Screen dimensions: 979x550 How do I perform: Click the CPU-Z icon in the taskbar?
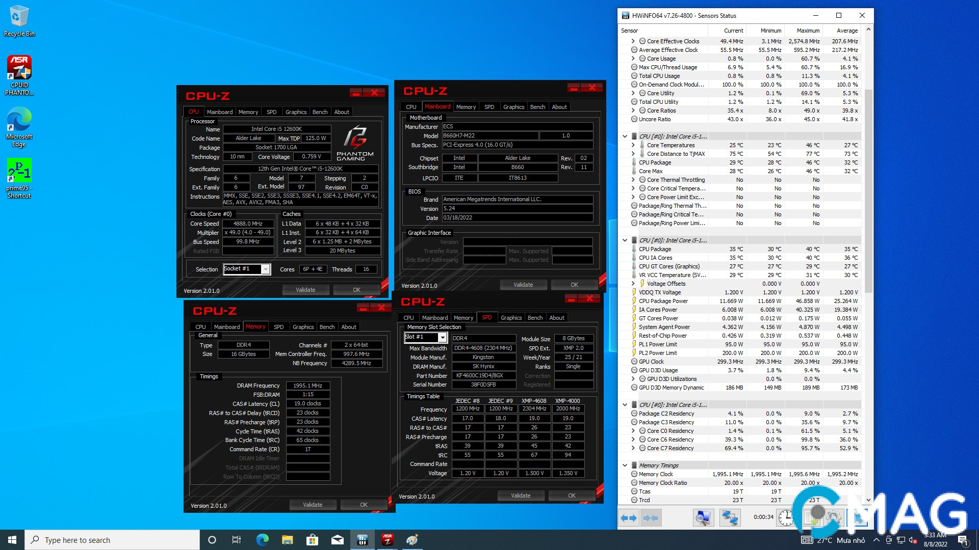coord(387,540)
